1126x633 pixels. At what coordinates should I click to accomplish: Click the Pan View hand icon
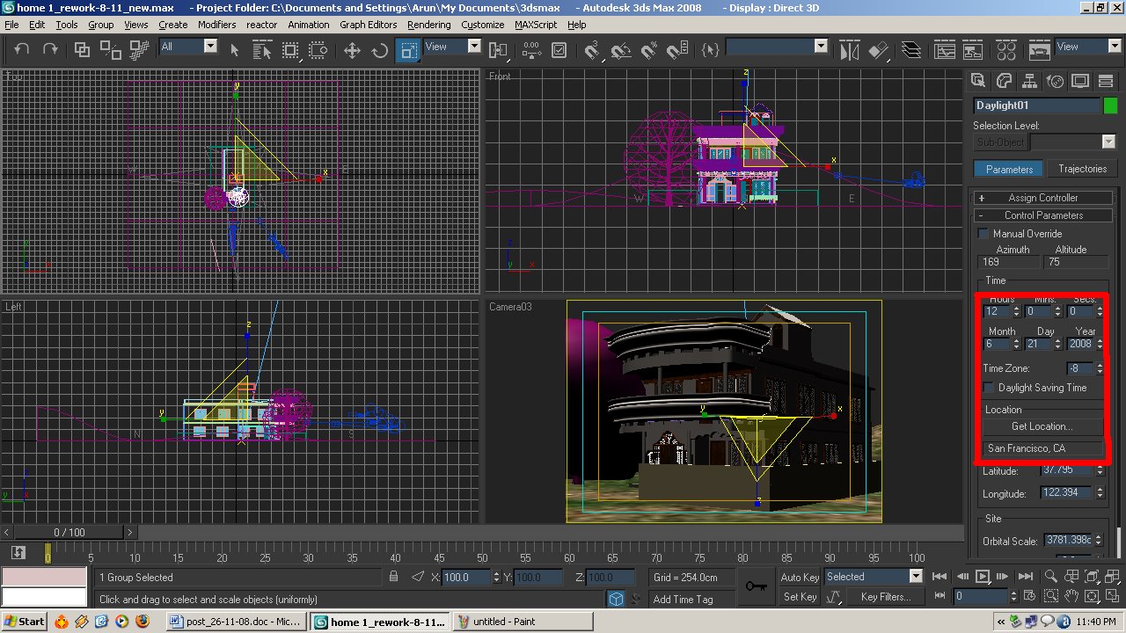1071,596
